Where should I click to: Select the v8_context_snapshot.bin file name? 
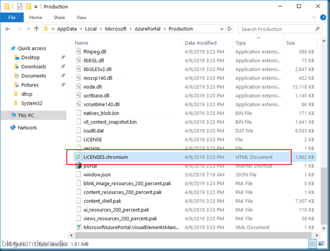(x=110, y=122)
